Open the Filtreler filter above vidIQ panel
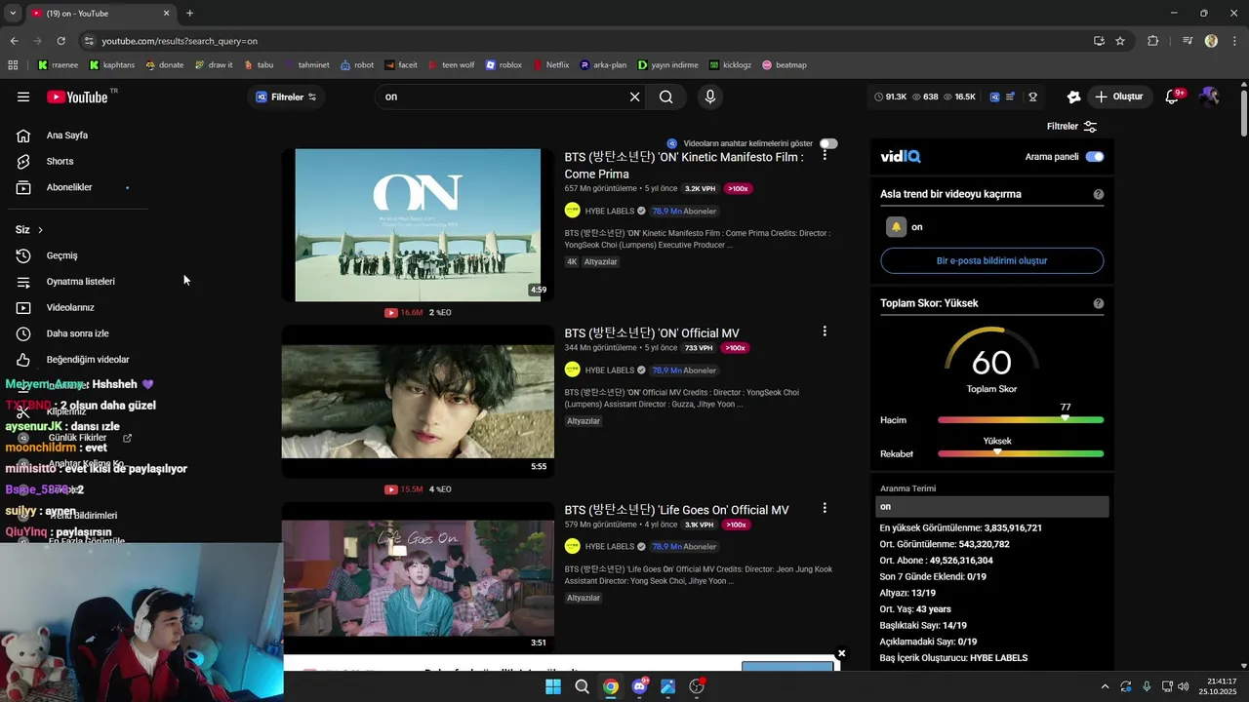The width and height of the screenshot is (1249, 702). pyautogui.click(x=1071, y=127)
